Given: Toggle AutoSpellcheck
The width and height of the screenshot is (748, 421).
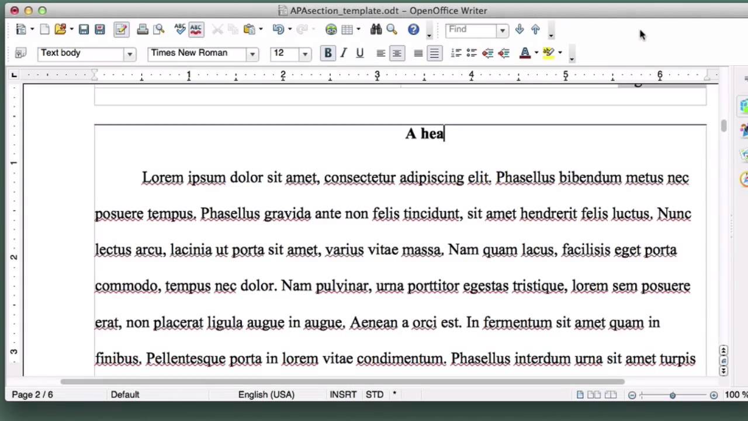Looking at the screenshot, I should click(x=196, y=29).
